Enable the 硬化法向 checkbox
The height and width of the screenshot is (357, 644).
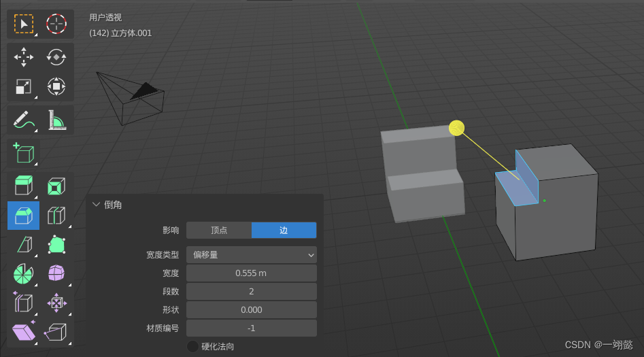click(x=192, y=346)
